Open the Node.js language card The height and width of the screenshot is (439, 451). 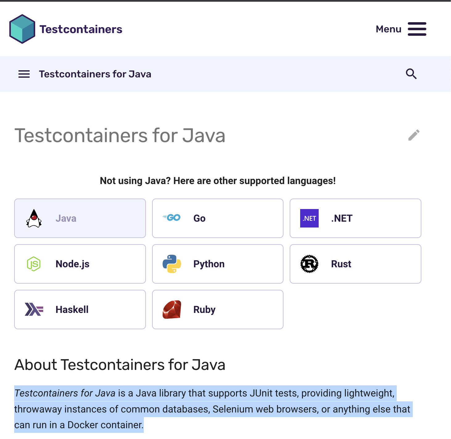[x=80, y=264]
